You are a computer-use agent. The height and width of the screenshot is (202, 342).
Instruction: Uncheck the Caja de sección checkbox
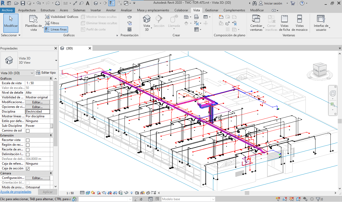pyautogui.click(x=28, y=169)
